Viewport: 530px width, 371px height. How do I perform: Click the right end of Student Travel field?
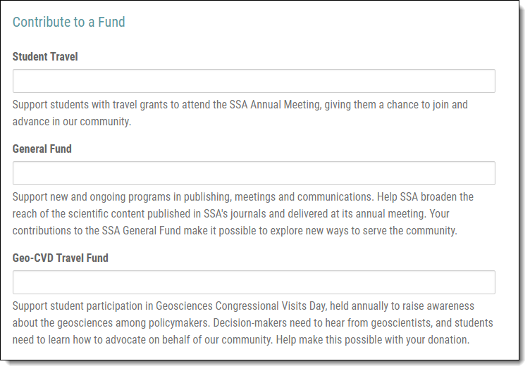click(x=487, y=81)
